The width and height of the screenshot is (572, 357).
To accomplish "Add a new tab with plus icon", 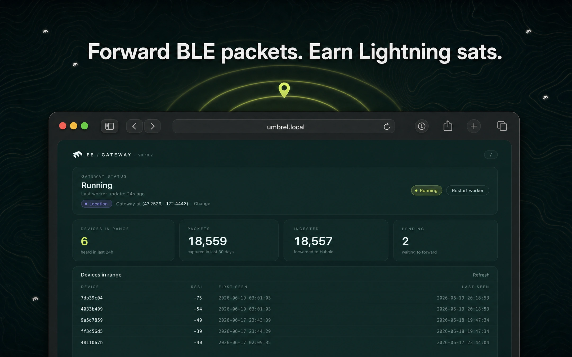I will coord(474,126).
